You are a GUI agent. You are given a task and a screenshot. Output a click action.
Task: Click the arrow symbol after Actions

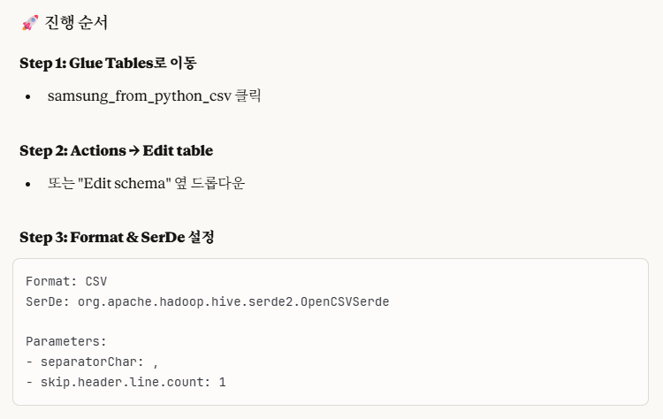tap(133, 150)
